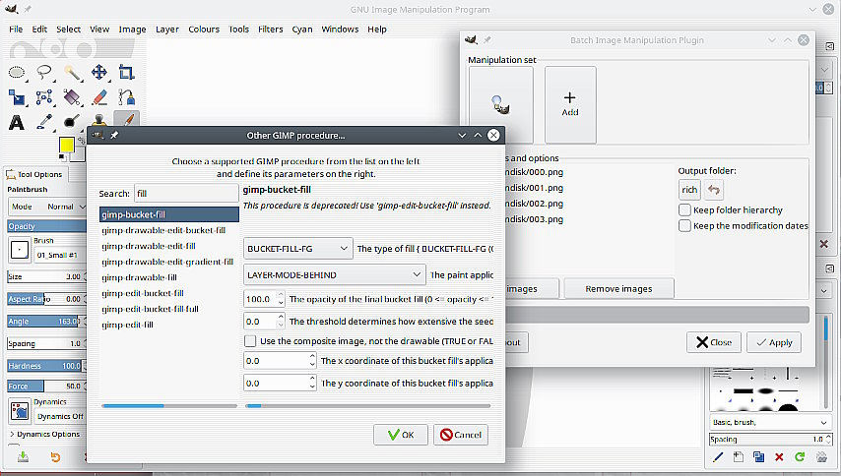The height and width of the screenshot is (476, 841).
Task: Select the Gradient tool
Action: [x=72, y=97]
